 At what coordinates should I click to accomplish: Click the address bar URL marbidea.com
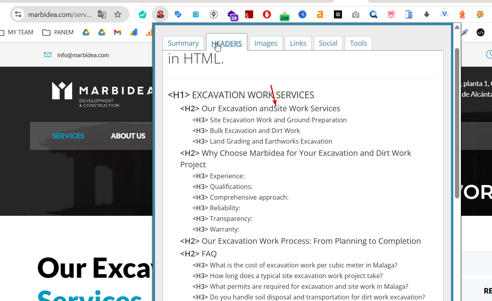(x=60, y=15)
